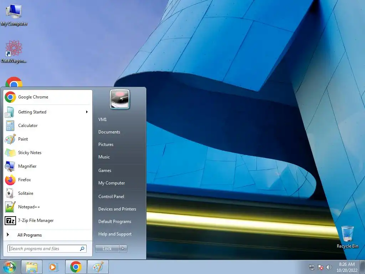Image resolution: width=365 pixels, height=274 pixels.
Task: Start the Magnifier tool
Action: click(47, 166)
